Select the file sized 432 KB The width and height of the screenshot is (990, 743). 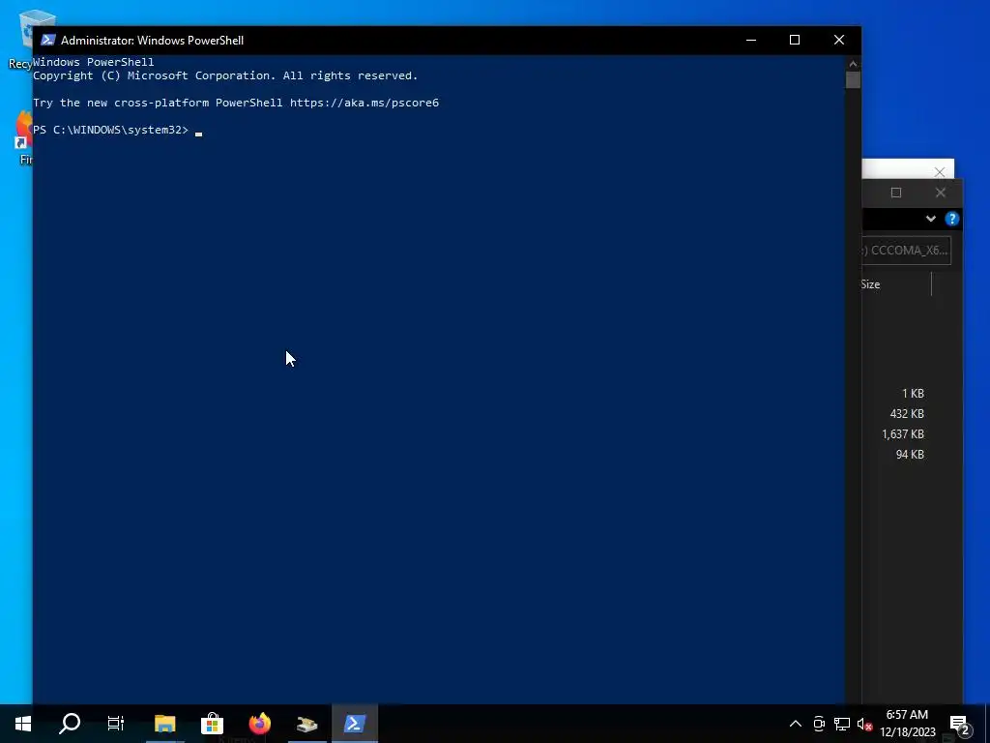click(x=907, y=414)
